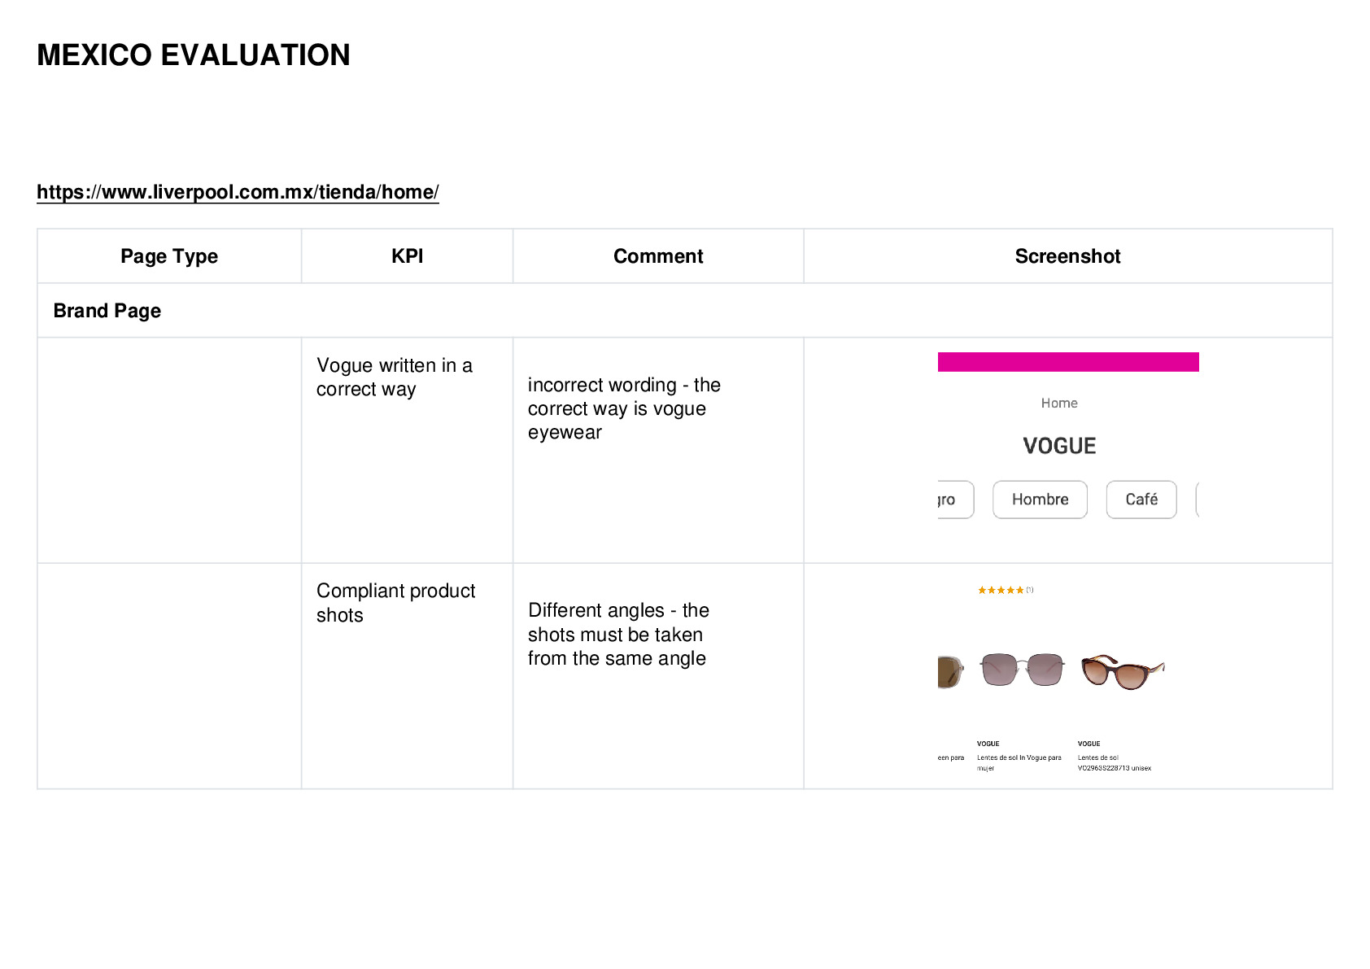
Task: Click 'Lentes de sol In Vogue para mujer' title
Action: click(1019, 762)
